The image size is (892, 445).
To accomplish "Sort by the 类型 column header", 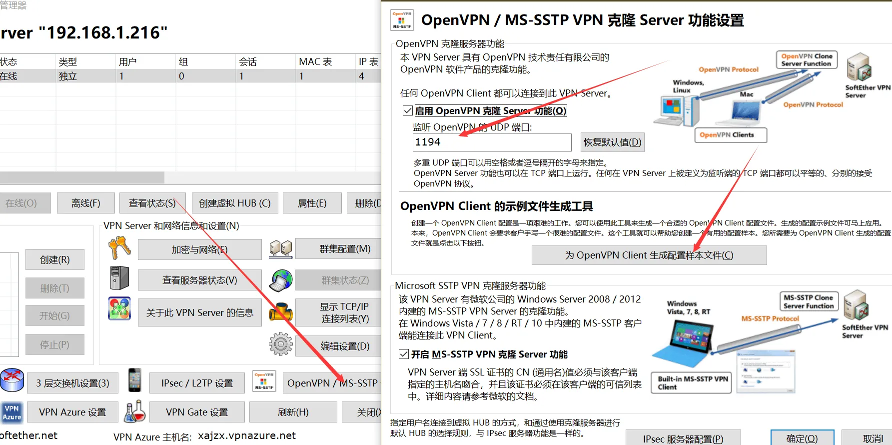I will click(x=85, y=61).
